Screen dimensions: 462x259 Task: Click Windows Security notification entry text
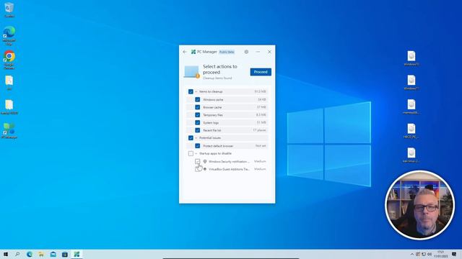(229, 162)
